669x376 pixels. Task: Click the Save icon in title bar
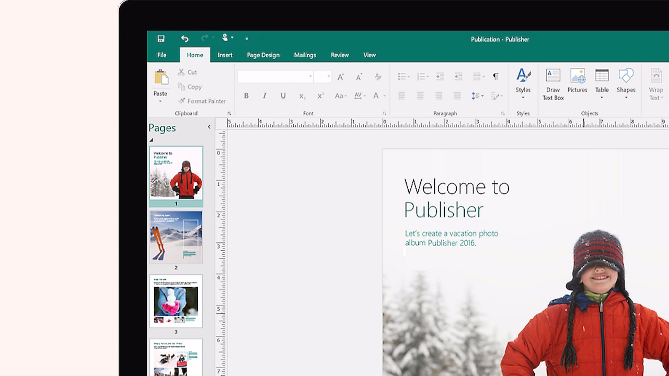(161, 39)
